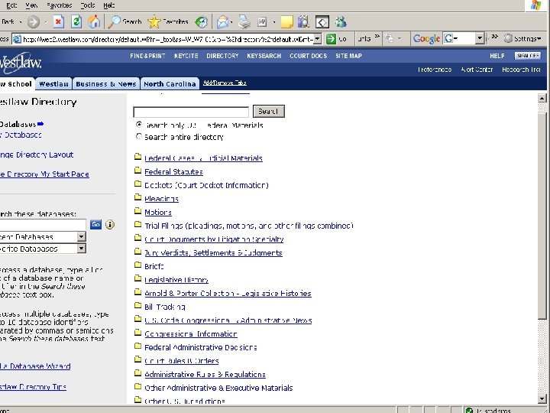This screenshot has height=413, width=550.
Task: Stop page loading with red X icon
Action: [x=59, y=22]
